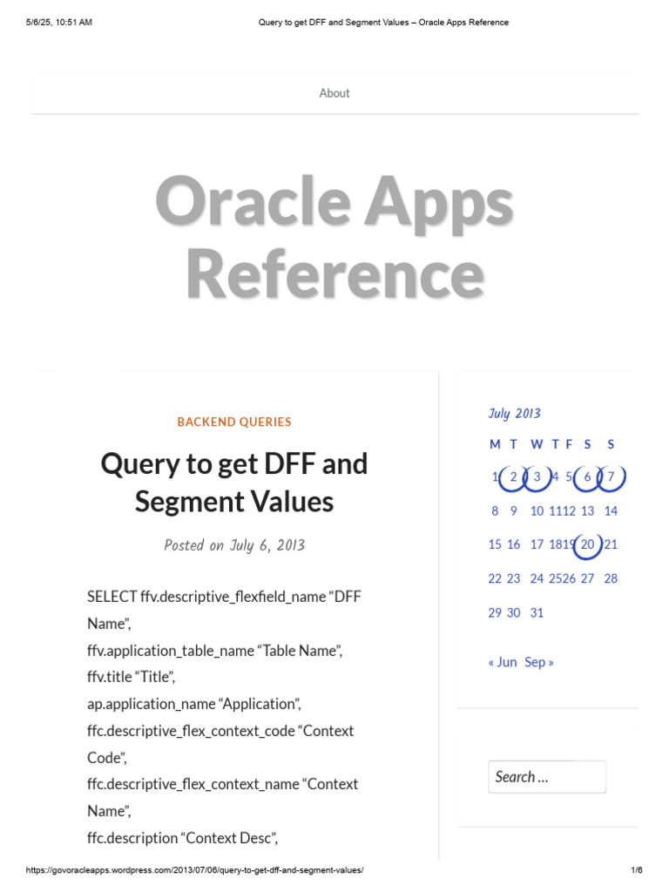The height and width of the screenshot is (892, 669).
Task: Select calendar day 20 in July 2013
Action: tap(587, 544)
